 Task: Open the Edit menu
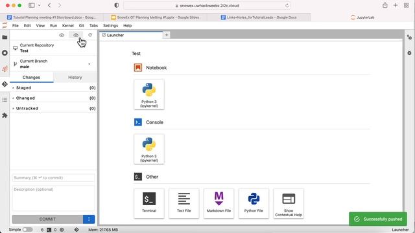[27, 26]
